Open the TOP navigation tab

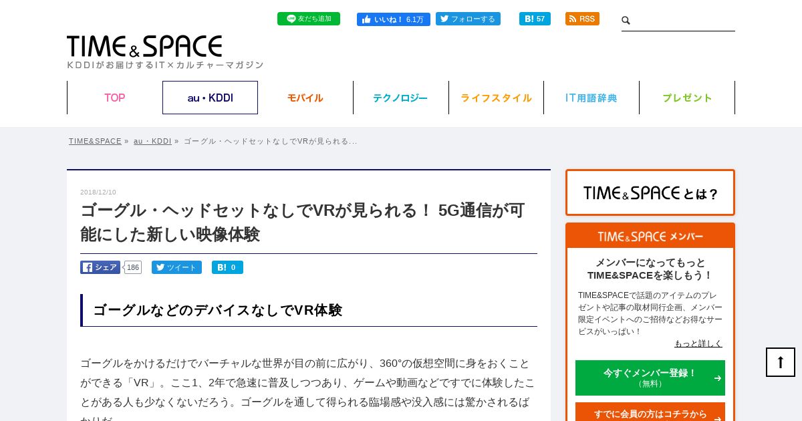115,98
